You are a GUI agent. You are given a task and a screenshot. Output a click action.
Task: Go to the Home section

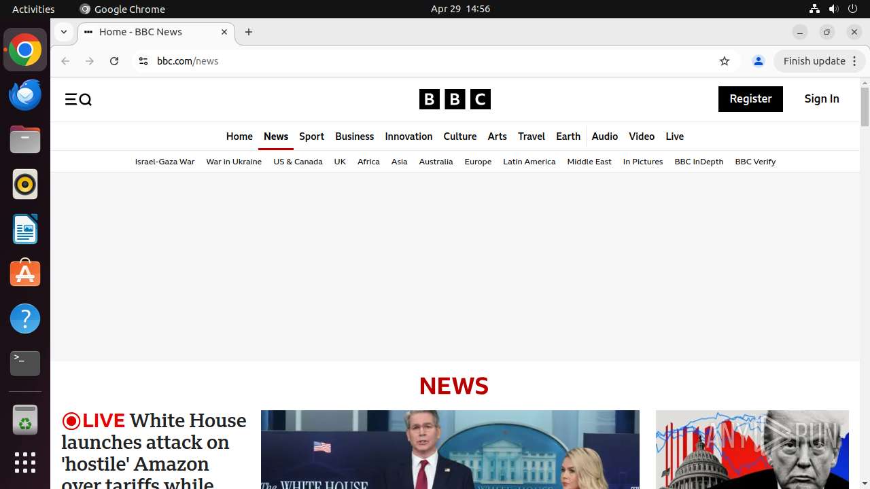(239, 137)
